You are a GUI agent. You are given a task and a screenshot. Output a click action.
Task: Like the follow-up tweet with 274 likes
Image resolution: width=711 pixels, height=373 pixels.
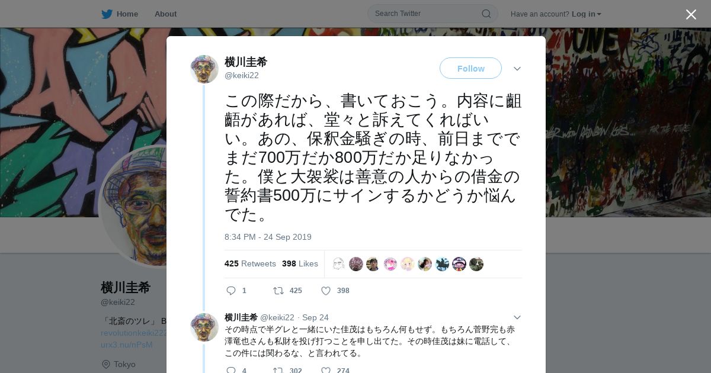[326, 371]
